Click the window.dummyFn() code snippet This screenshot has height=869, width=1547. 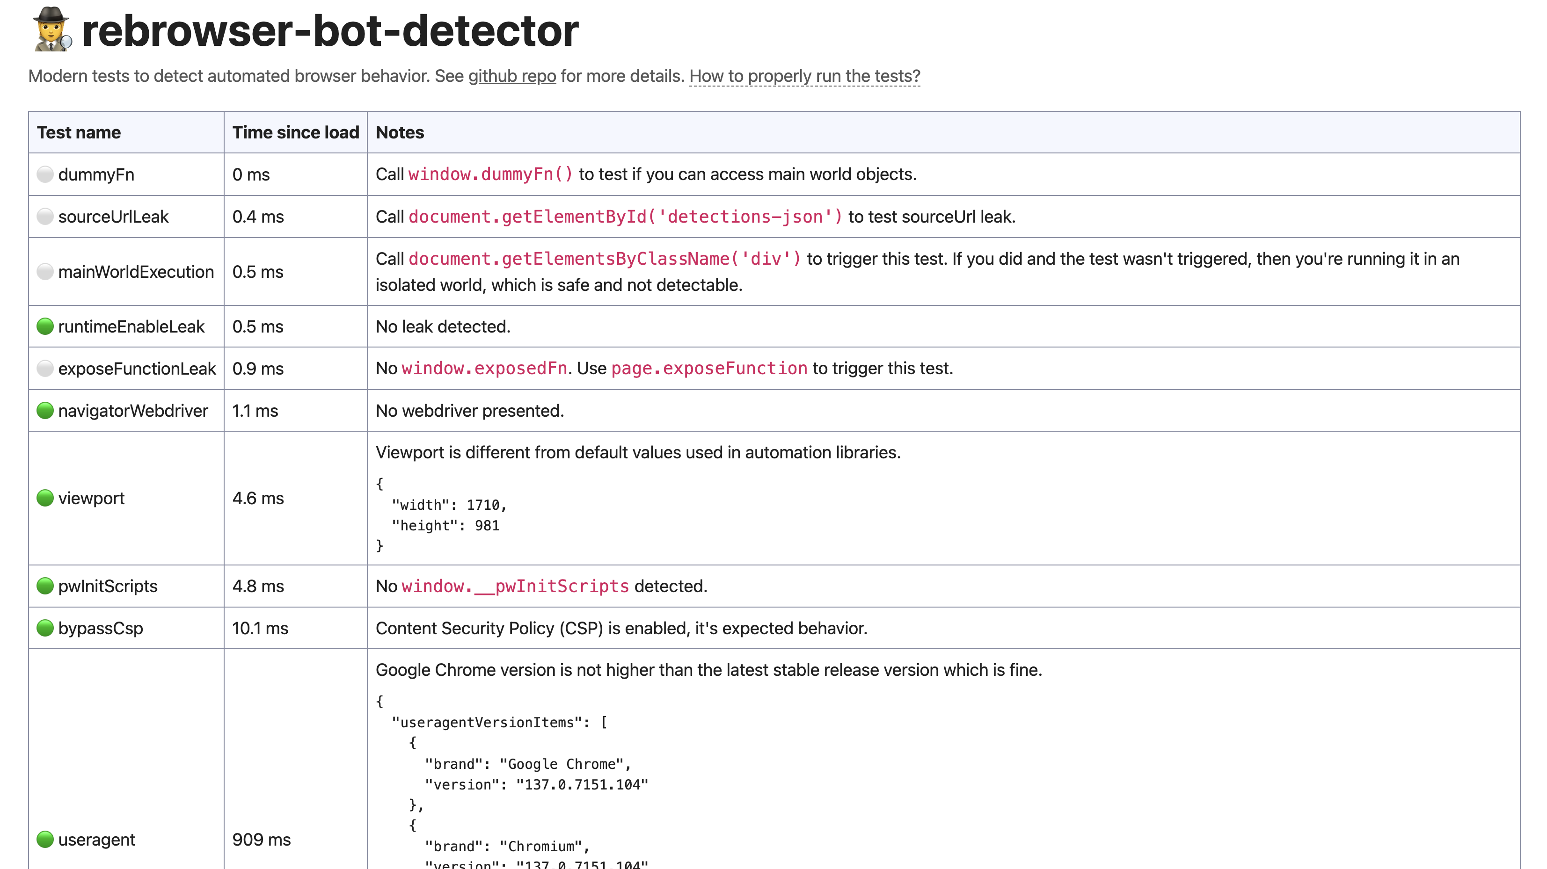[491, 174]
